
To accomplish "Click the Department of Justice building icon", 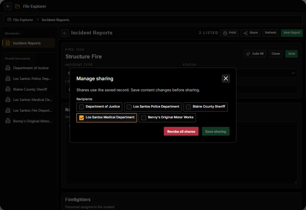I will (8, 68).
